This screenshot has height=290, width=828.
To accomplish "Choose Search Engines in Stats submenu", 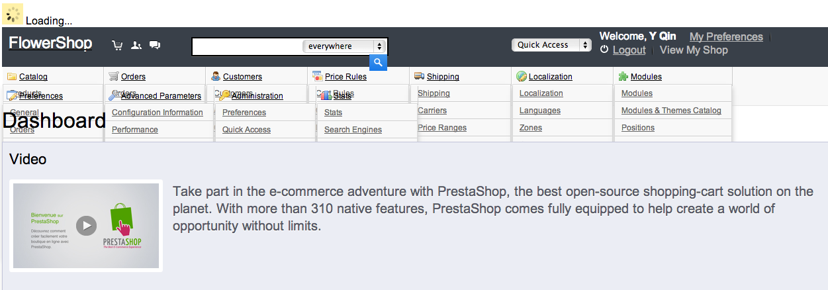I will point(353,130).
